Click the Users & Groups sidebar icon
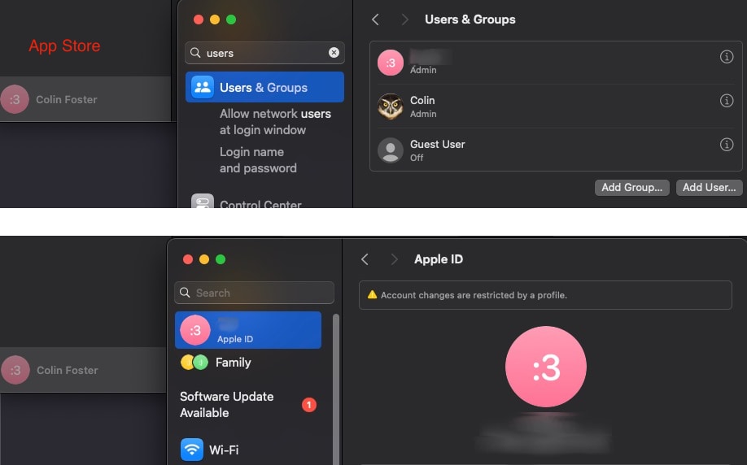Viewport: 747px width, 465px height. [203, 87]
